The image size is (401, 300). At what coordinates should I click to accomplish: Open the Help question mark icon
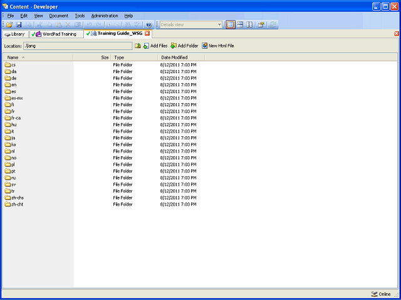(149, 25)
